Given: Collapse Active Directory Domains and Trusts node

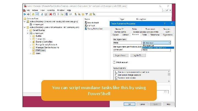Looking at the screenshot, I should (25, 22).
